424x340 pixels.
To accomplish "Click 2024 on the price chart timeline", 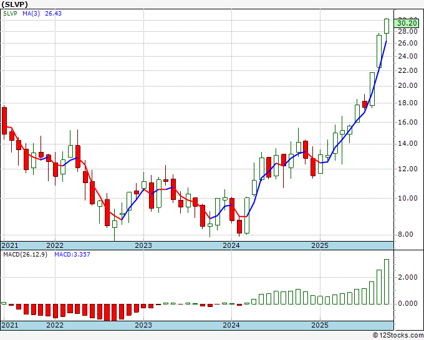I will (231, 245).
